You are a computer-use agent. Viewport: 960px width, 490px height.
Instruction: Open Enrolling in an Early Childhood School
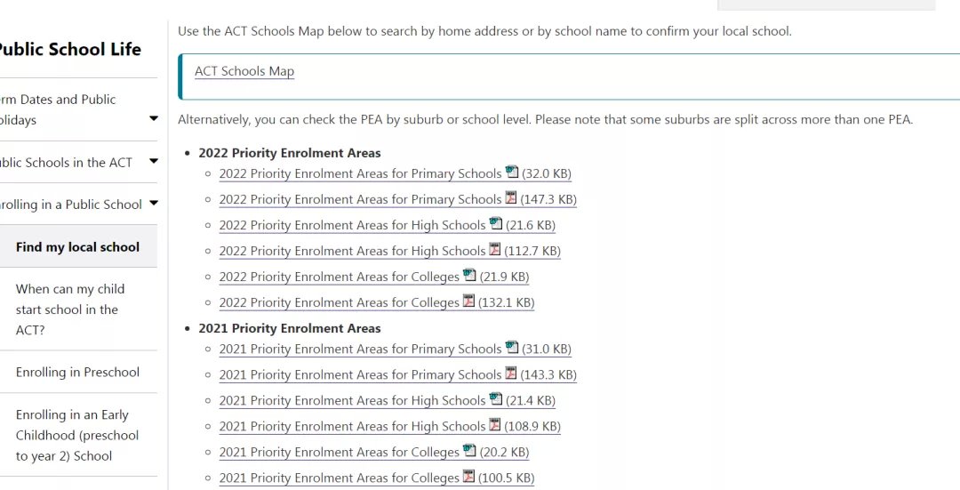coord(77,436)
